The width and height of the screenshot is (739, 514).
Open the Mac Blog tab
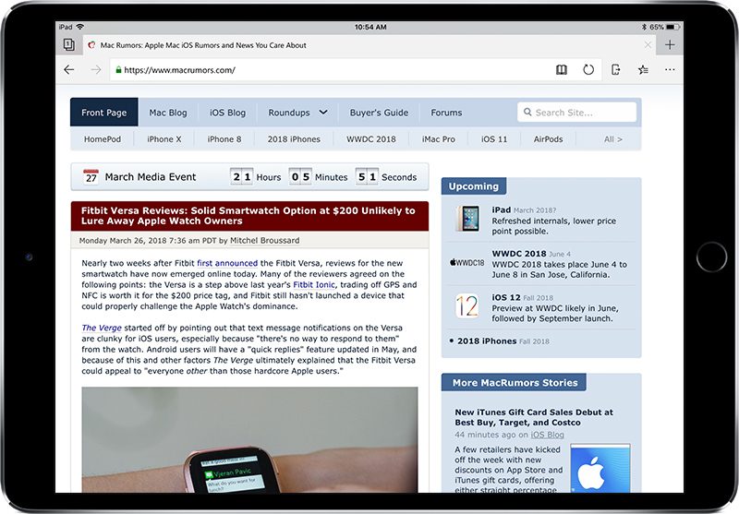[x=168, y=113]
